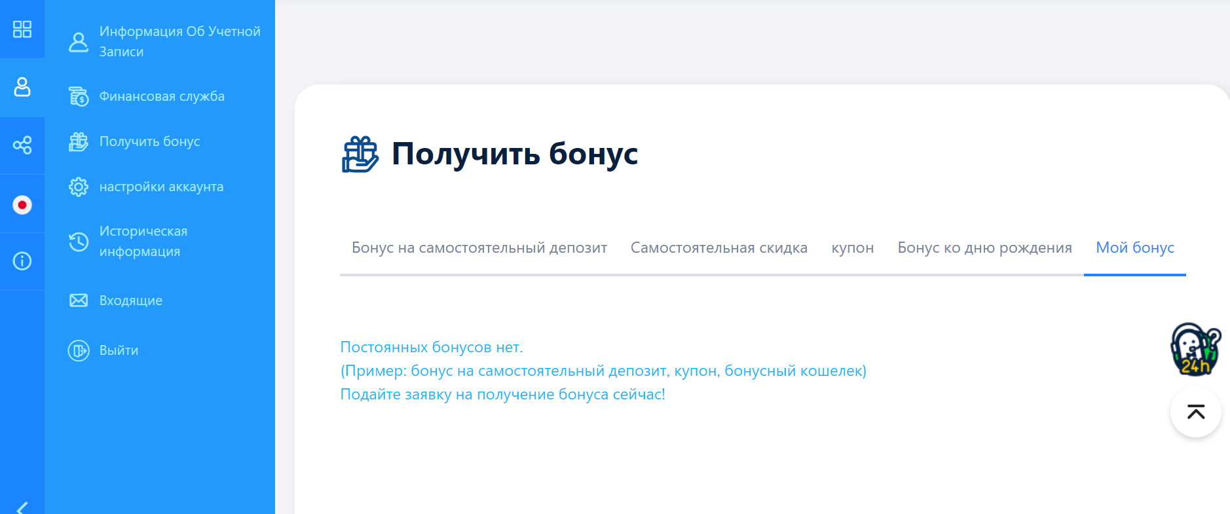
Task: Click the person icon beside Информация Об Учетной Записи
Action: pos(79,42)
